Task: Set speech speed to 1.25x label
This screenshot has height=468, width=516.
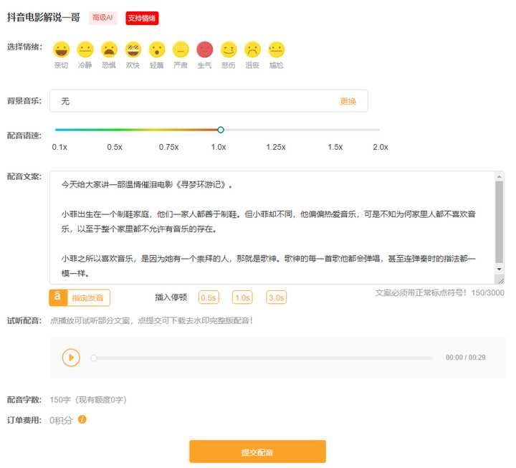Action: [276, 147]
